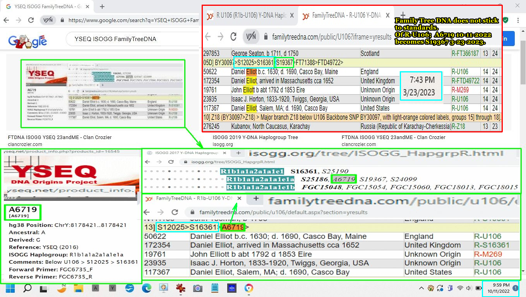The image size is (526, 297).
Task: Open Task View on the taskbar
Action: (x=44, y=288)
